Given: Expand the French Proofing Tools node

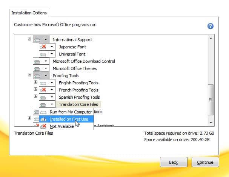Looking at the screenshot, I should 35,89.
